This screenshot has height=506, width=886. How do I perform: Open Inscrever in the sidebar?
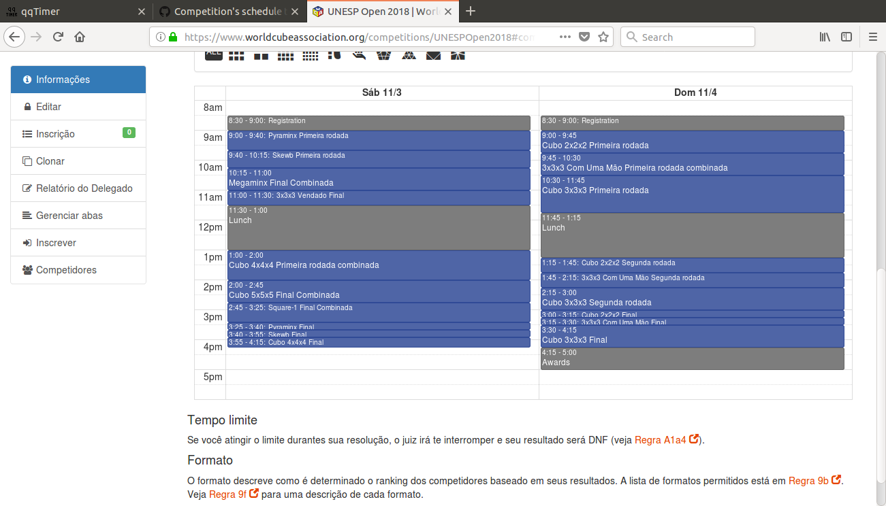tap(78, 243)
